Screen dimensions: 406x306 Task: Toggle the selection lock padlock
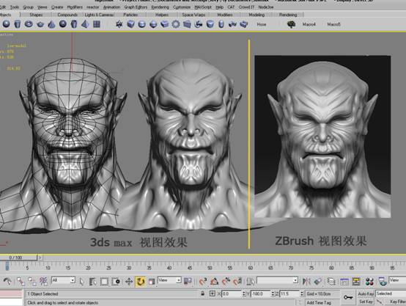[x=203, y=294]
